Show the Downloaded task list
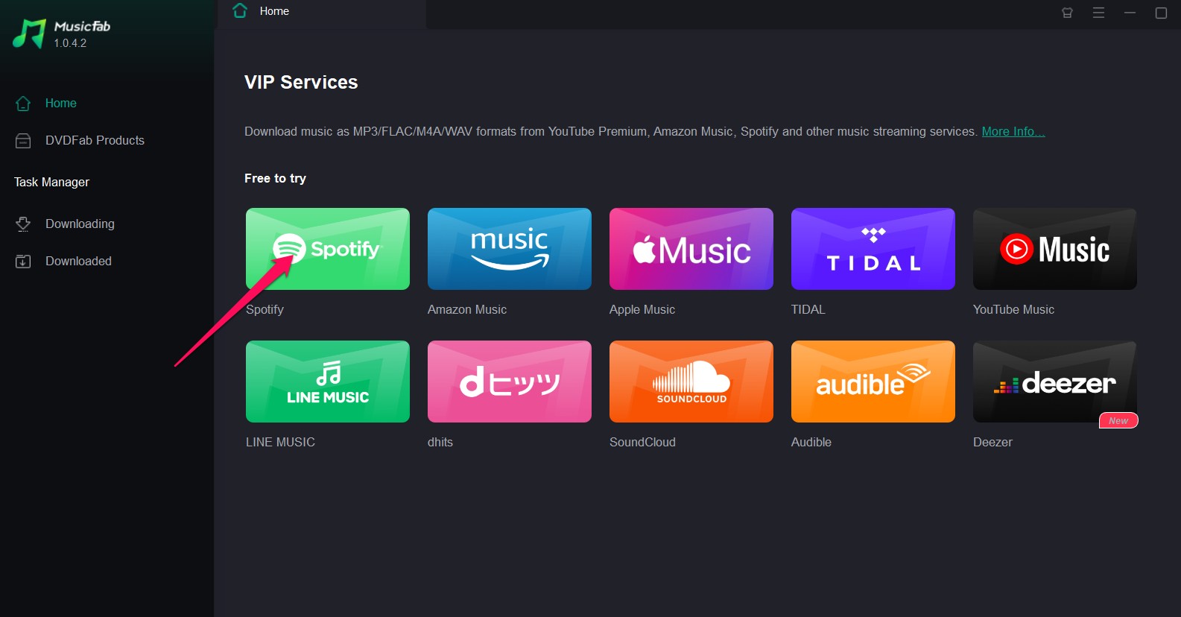The height and width of the screenshot is (617, 1181). (x=78, y=262)
